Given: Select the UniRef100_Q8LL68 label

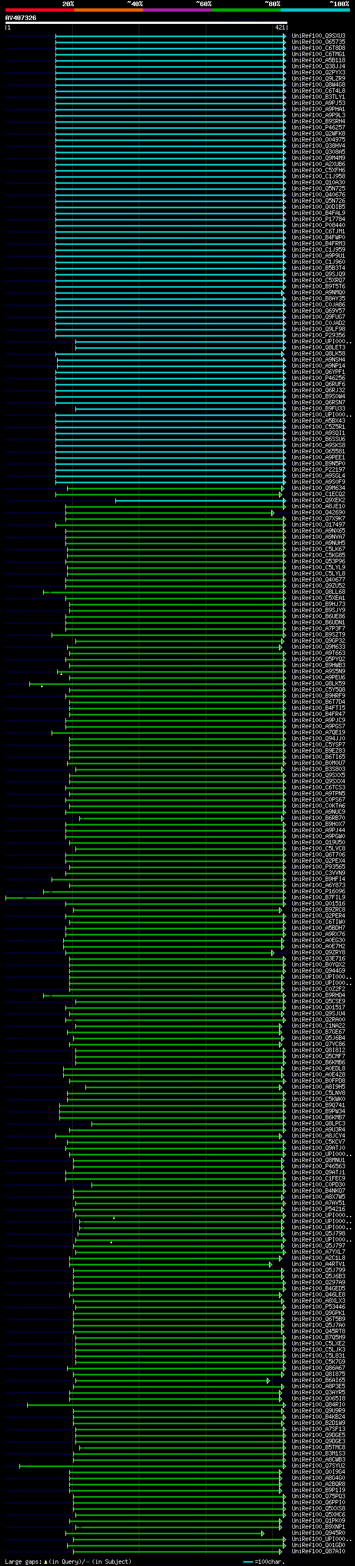Looking at the screenshot, I should click(x=318, y=592).
